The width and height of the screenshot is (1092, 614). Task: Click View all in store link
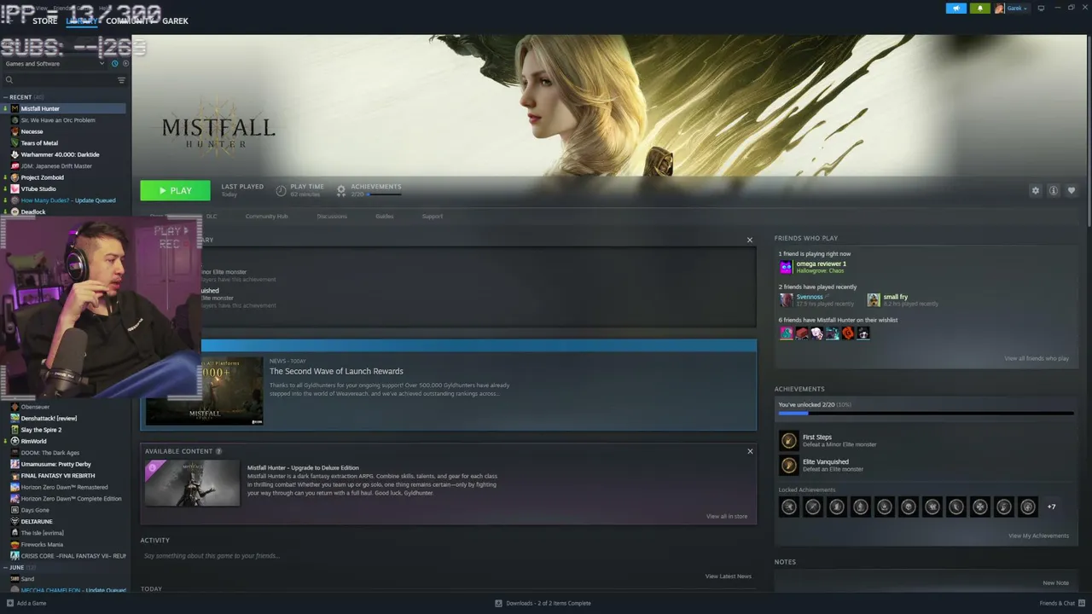pyautogui.click(x=727, y=516)
